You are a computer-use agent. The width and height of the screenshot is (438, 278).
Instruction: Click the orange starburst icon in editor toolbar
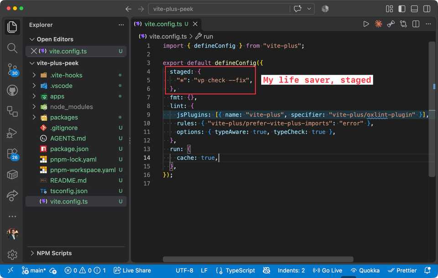coord(378,24)
